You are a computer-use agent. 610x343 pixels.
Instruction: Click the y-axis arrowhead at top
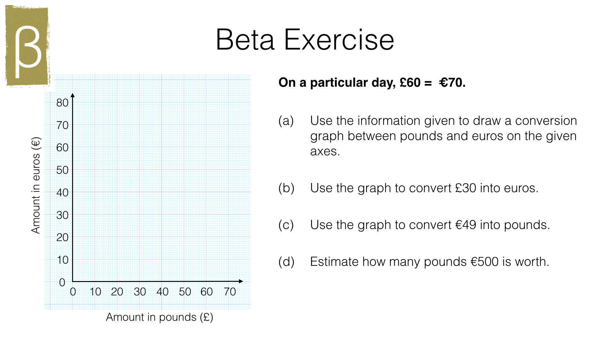(x=72, y=95)
